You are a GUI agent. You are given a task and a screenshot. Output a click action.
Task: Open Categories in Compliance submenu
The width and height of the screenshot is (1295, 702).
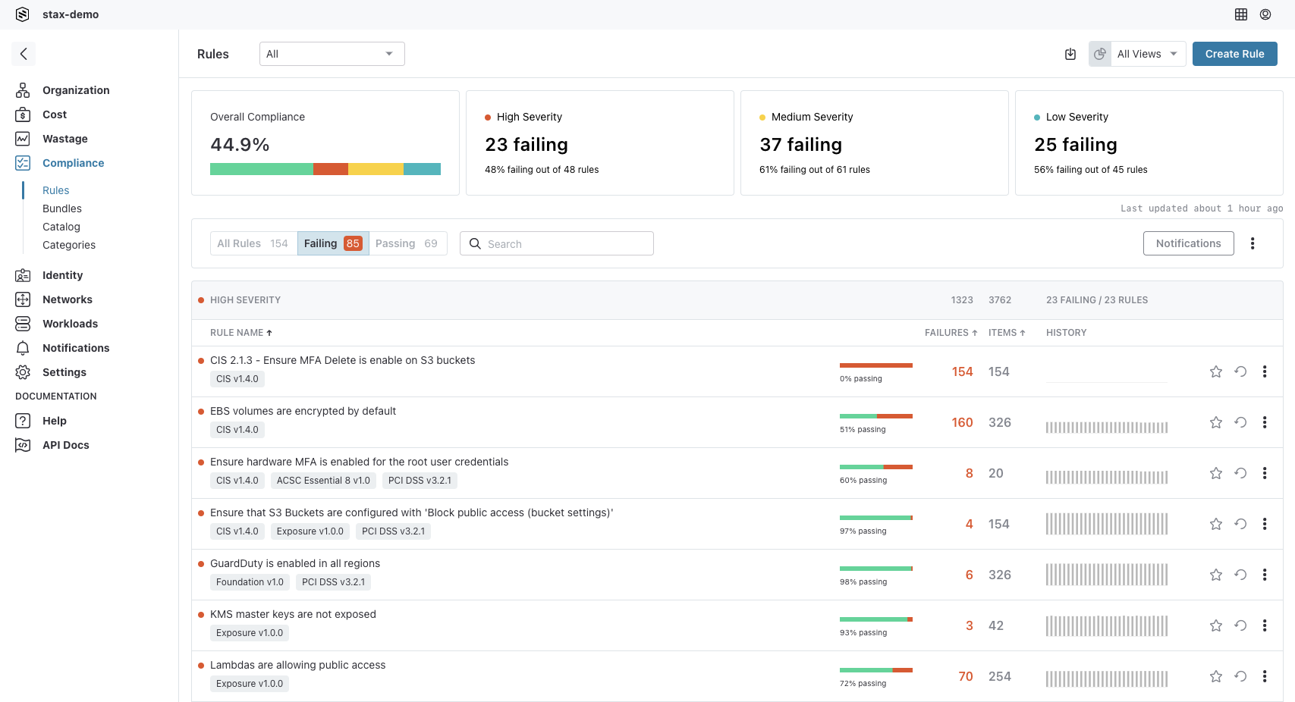(x=69, y=245)
